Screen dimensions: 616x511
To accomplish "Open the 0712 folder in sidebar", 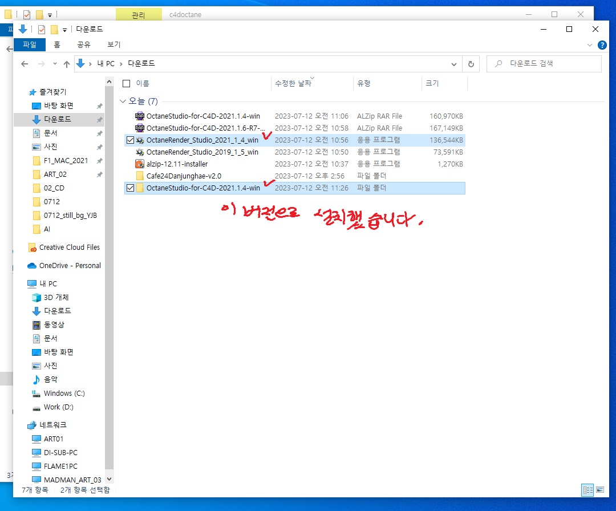I will coord(51,202).
